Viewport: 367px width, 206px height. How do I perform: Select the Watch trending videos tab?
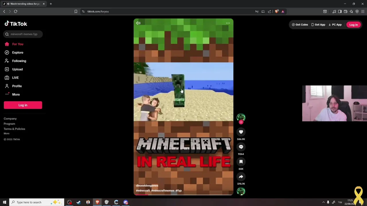click(23, 4)
